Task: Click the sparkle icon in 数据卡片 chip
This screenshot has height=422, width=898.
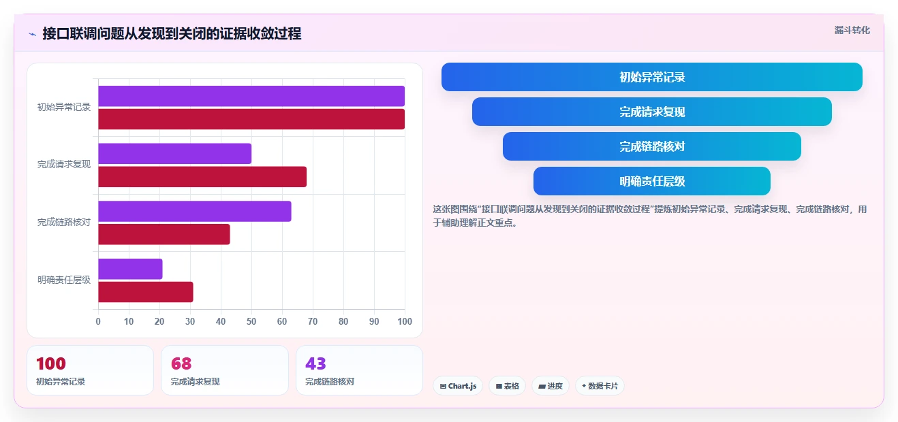Action: tap(584, 386)
